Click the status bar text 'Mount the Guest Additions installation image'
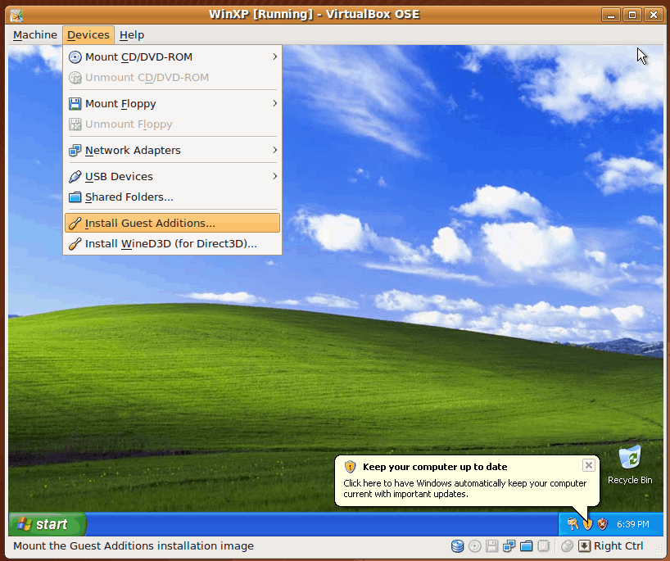 pyautogui.click(x=134, y=546)
